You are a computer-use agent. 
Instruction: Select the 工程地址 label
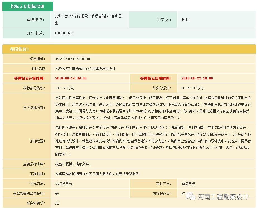(37, 174)
